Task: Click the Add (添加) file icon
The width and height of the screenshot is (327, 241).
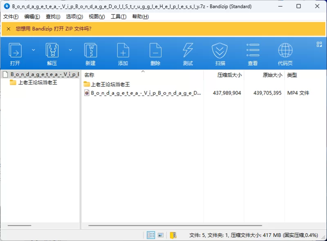Action: coord(123,50)
